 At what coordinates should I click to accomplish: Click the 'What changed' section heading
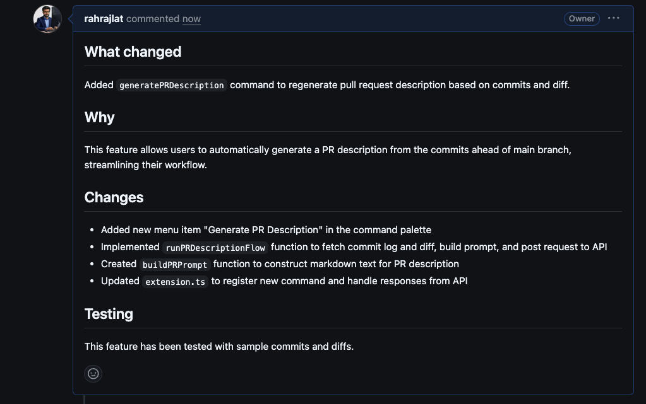point(133,52)
